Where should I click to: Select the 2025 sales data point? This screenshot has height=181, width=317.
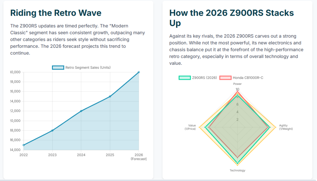[110, 97]
